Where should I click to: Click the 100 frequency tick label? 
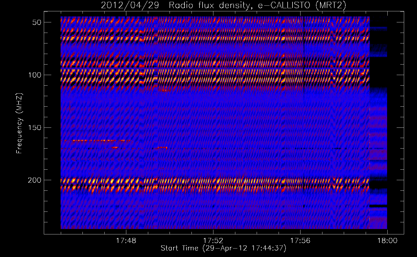(x=35, y=75)
